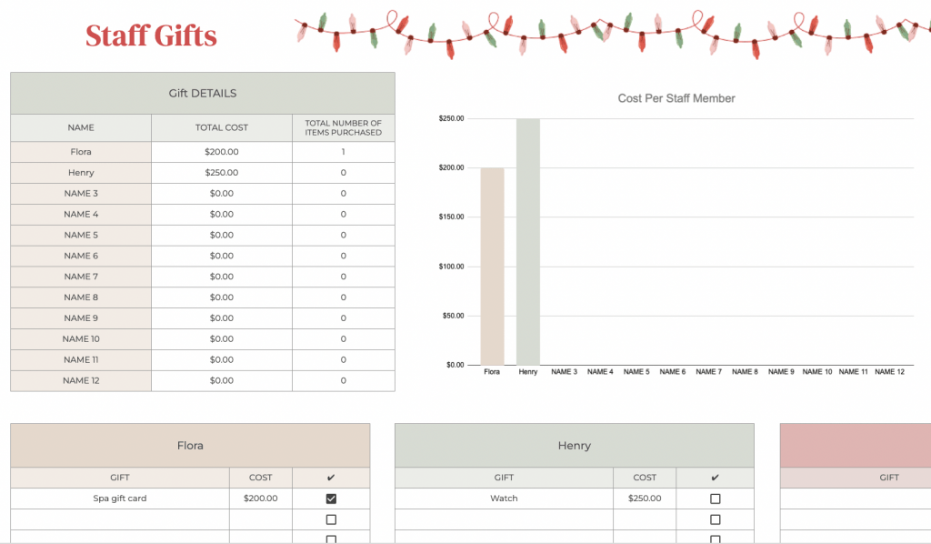Click the Gift DETAILS table header

click(202, 93)
